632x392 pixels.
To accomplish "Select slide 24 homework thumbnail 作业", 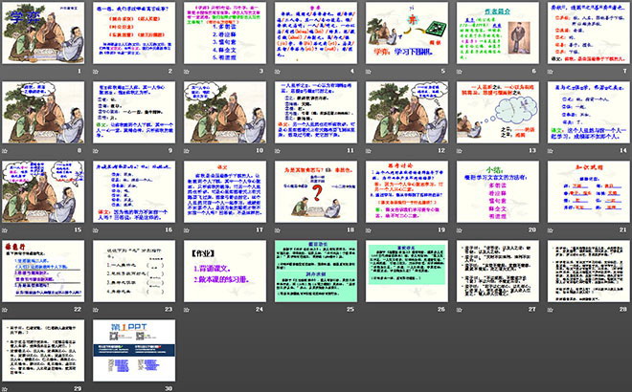I will coord(225,272).
